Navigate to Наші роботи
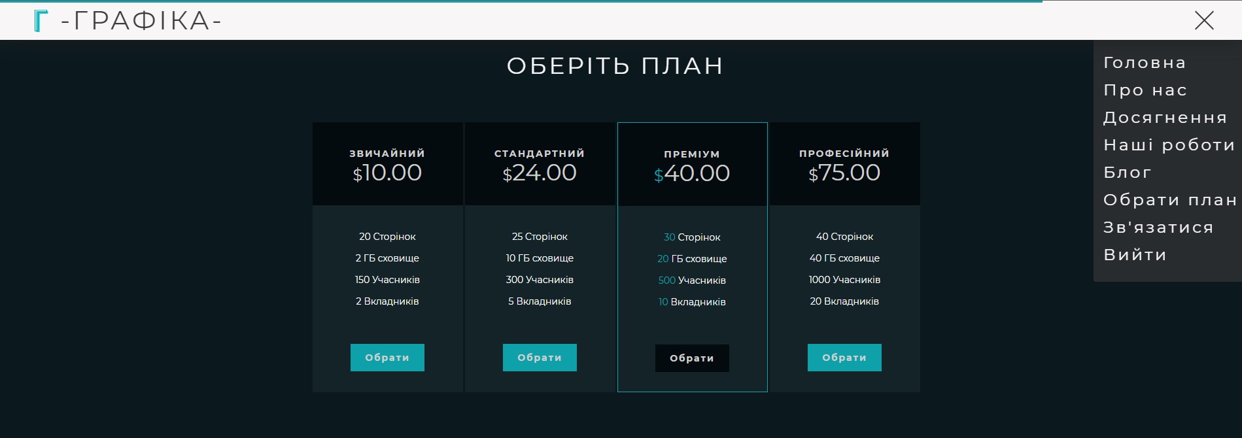This screenshot has width=1242, height=438. pyautogui.click(x=1169, y=145)
